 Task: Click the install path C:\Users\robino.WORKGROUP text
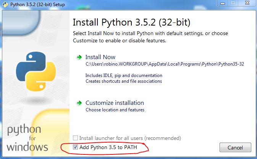165,64
